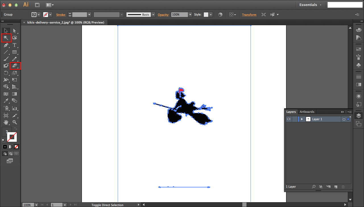The image size is (364, 207).
Task: Open the Brushes panel from the dock
Action: point(359,57)
